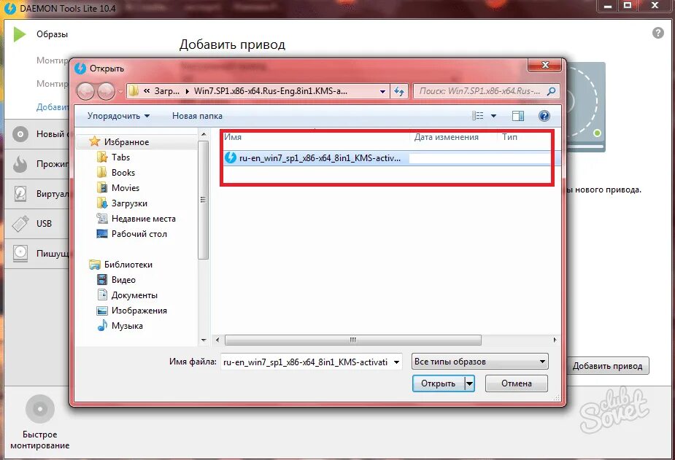Expand the Открыть button's split arrow
The image size is (675, 460).
tap(470, 383)
